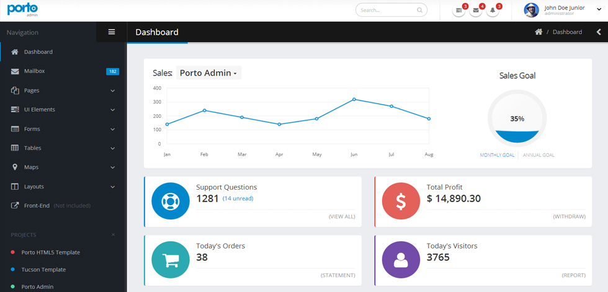This screenshot has width=608, height=292.
Task: Click the John Doe Junior name
Action: click(x=564, y=7)
